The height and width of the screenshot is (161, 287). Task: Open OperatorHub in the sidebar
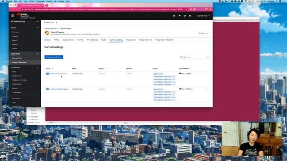(x=17, y=58)
